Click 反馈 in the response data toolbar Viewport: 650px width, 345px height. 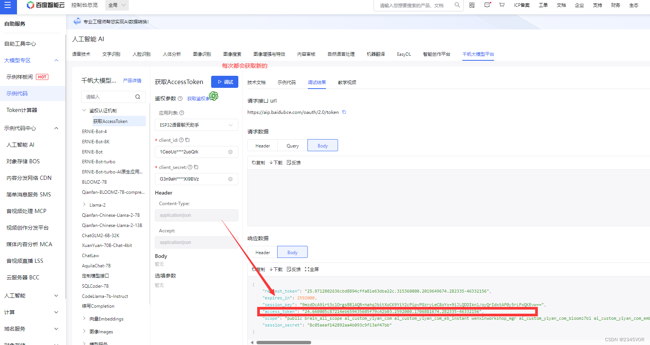294,269
